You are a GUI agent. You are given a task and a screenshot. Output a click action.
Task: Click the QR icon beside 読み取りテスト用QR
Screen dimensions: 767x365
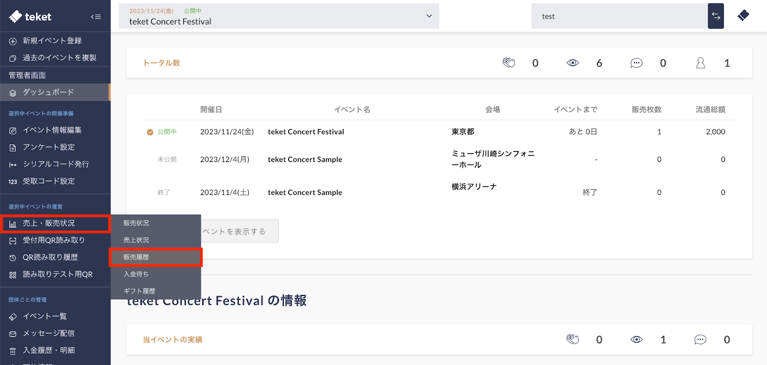[x=13, y=275]
